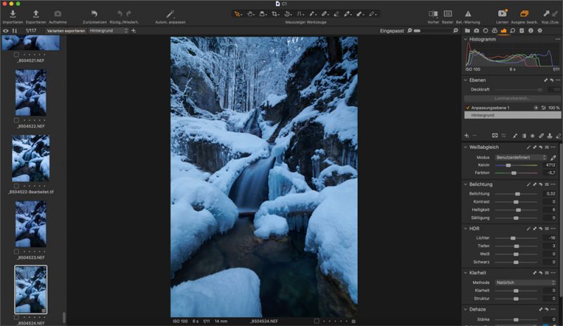Select _8504523.NEF thumbnail
Viewport: 563px width, 326px height.
pos(30,224)
